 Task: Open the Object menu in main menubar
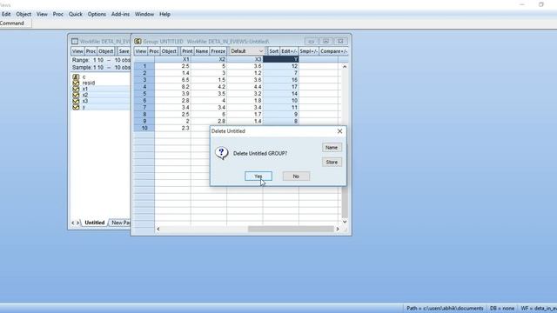(23, 14)
